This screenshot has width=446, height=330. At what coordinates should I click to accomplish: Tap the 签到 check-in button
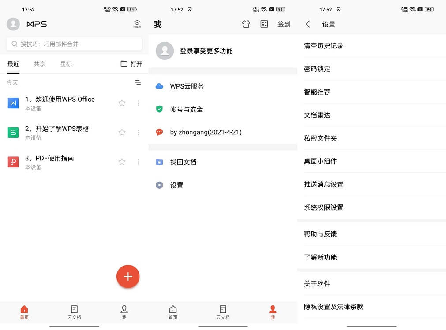284,24
